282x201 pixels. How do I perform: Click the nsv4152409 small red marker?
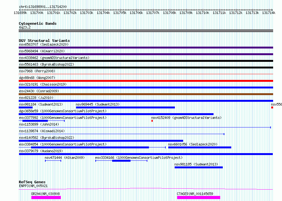tap(152, 121)
